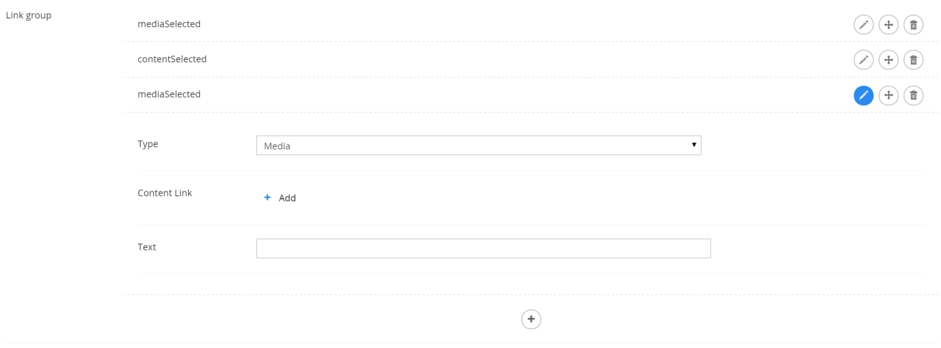Focus the Text input field
Image resolution: width=941 pixels, height=348 pixels.
483,249
